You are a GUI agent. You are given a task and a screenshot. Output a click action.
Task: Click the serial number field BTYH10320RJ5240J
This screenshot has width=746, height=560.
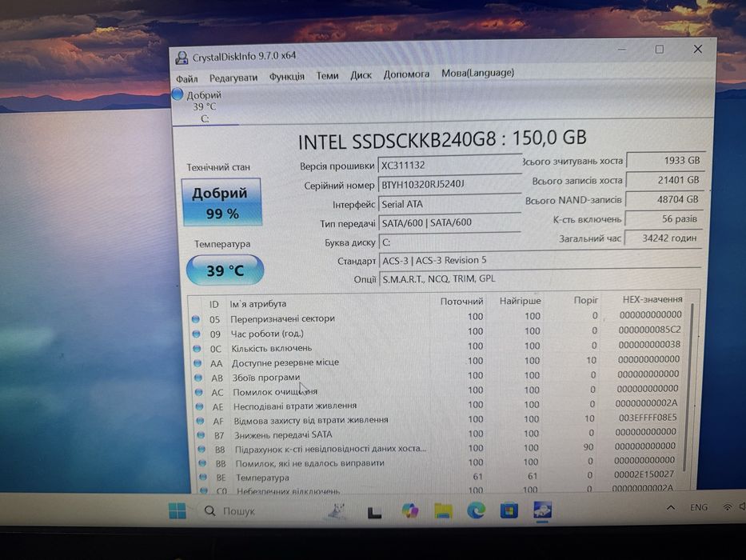click(x=449, y=184)
